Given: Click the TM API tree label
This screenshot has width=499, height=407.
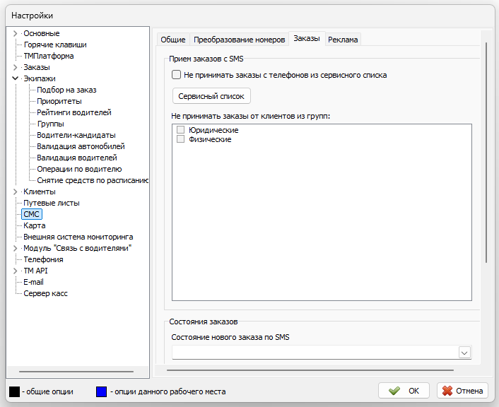Looking at the screenshot, I should (x=35, y=271).
